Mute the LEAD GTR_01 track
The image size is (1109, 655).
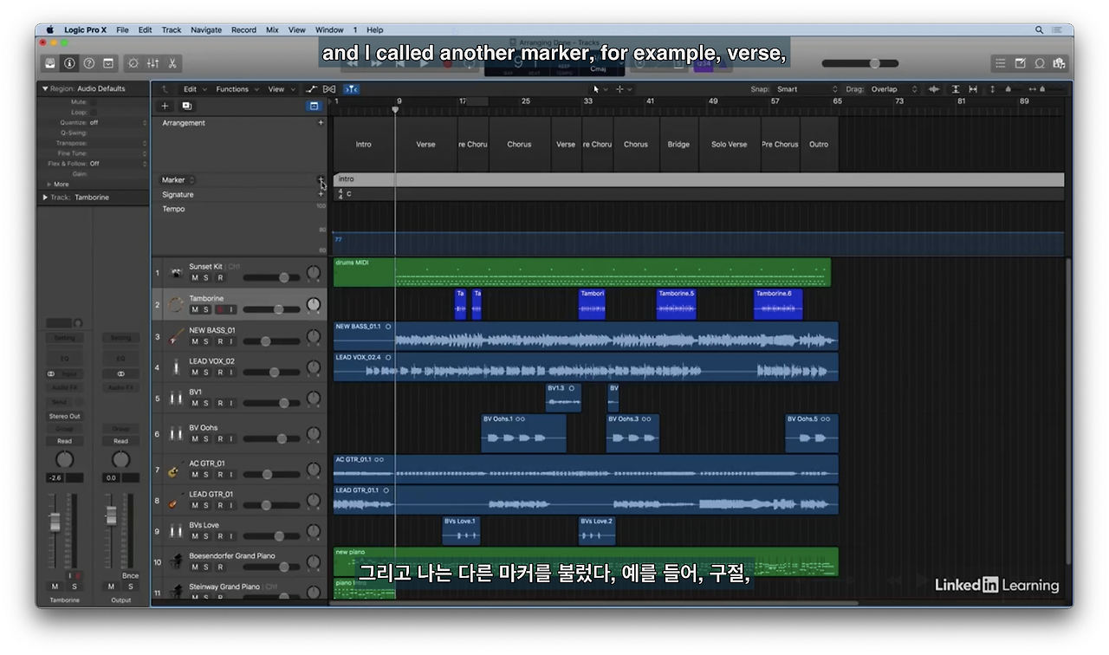[195, 505]
